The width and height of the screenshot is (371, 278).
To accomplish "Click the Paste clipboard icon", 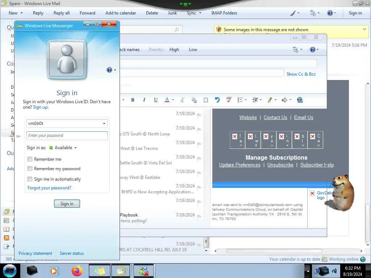I will click(206, 100).
